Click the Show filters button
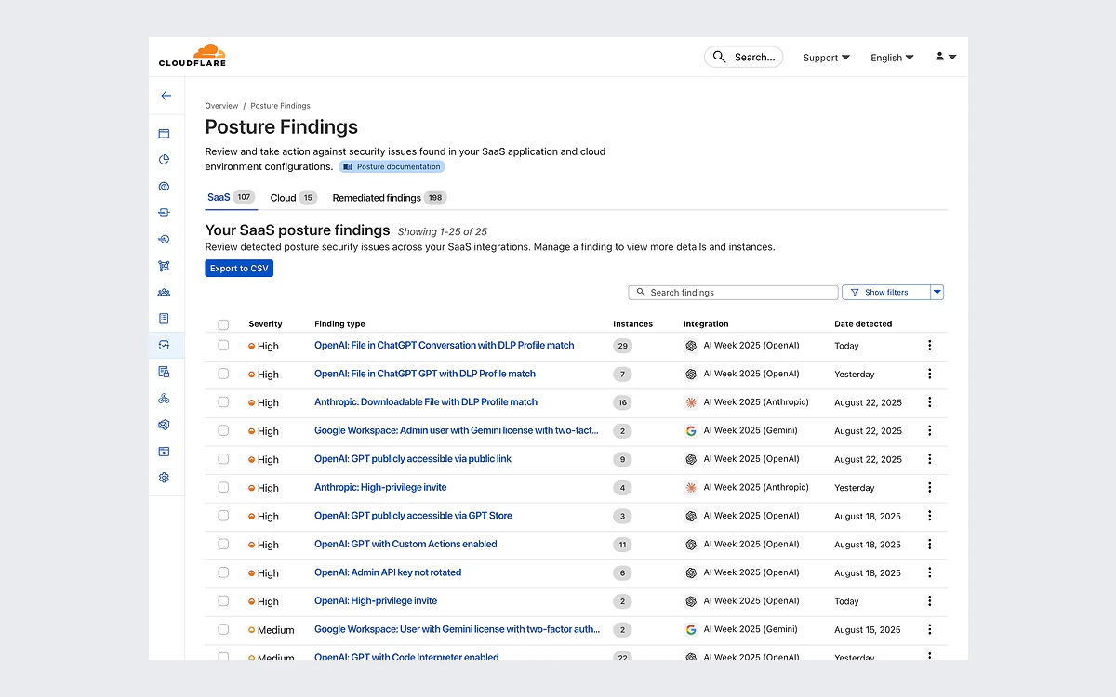Viewport: 1116px width, 697px height. tap(885, 292)
